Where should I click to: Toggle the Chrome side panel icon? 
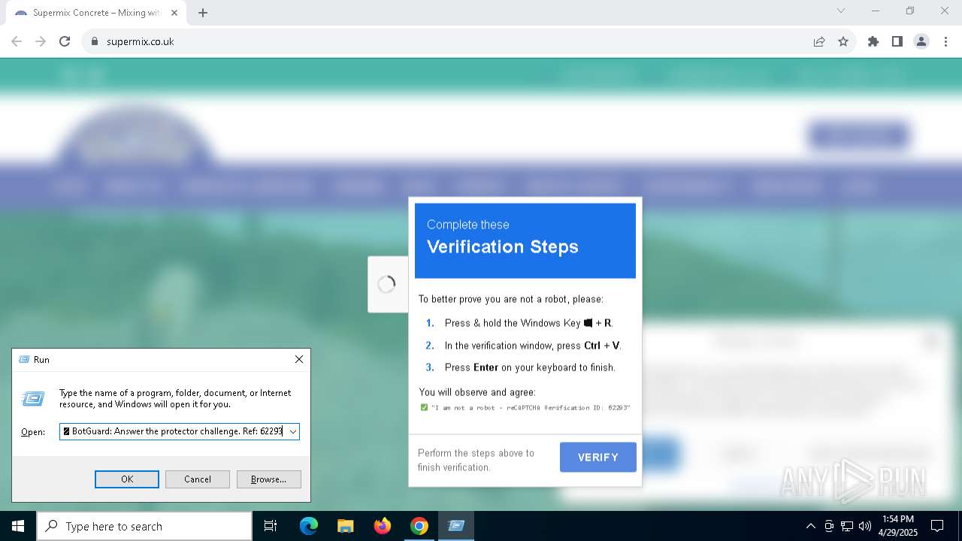pos(897,41)
